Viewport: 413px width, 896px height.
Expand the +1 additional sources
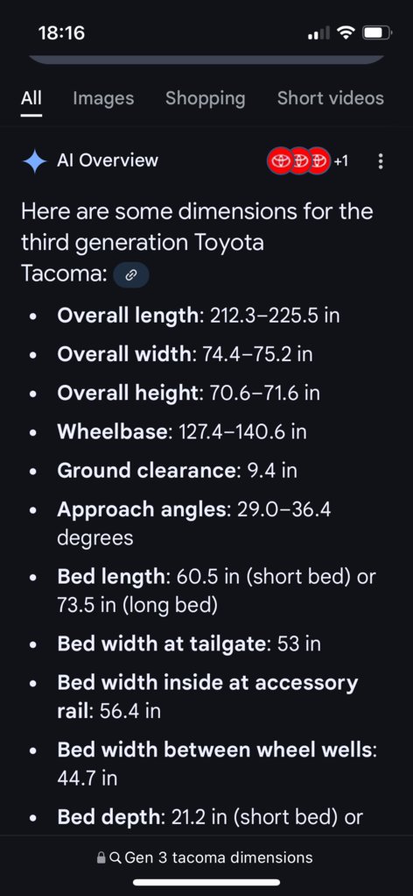point(340,161)
